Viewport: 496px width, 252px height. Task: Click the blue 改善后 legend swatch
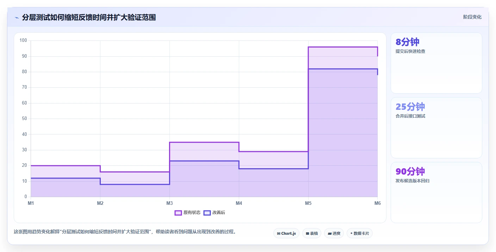[x=207, y=213]
